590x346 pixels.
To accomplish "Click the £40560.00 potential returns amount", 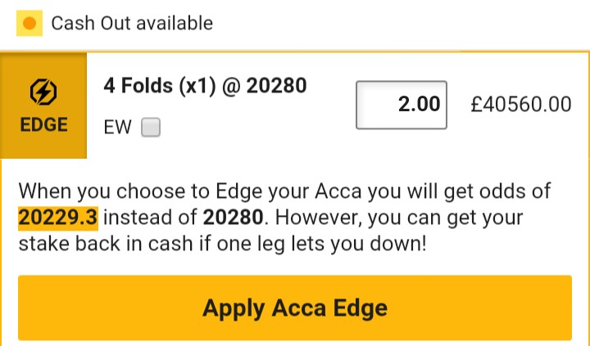I will (520, 105).
